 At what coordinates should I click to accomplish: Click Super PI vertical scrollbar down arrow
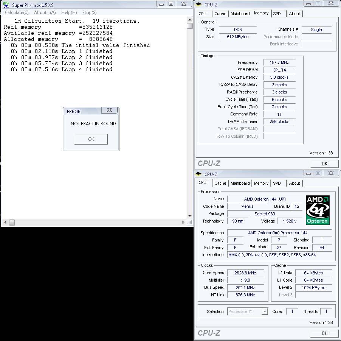coord(190,216)
